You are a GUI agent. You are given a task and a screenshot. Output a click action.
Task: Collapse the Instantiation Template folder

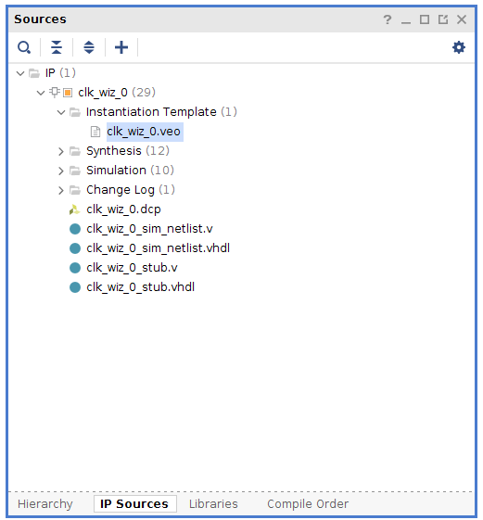pyautogui.click(x=61, y=112)
